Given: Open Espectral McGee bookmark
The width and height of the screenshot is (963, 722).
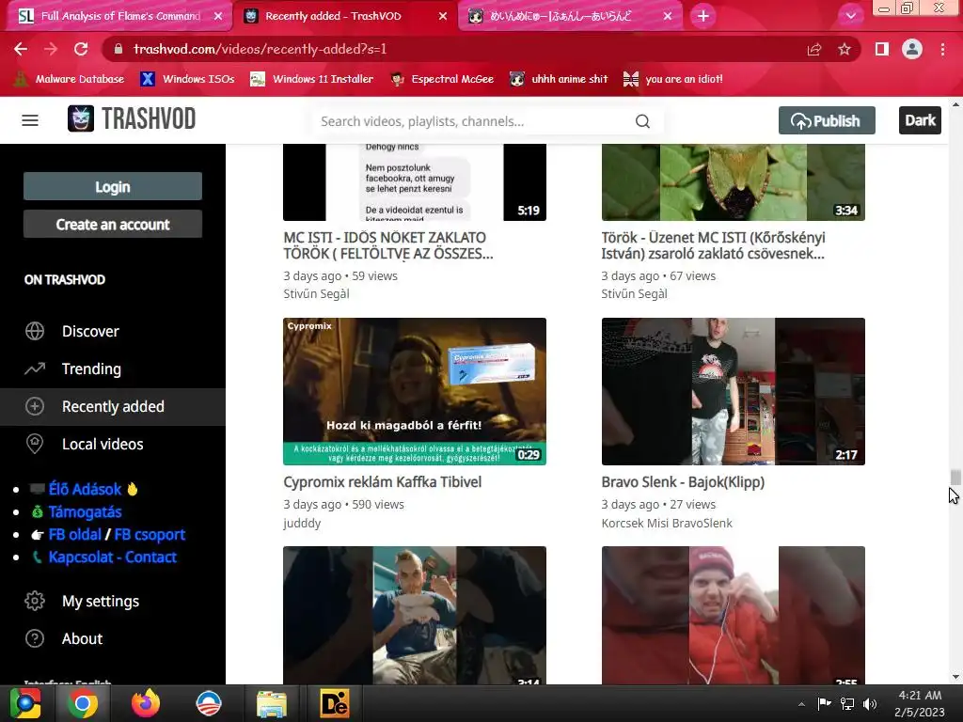Looking at the screenshot, I should [442, 79].
